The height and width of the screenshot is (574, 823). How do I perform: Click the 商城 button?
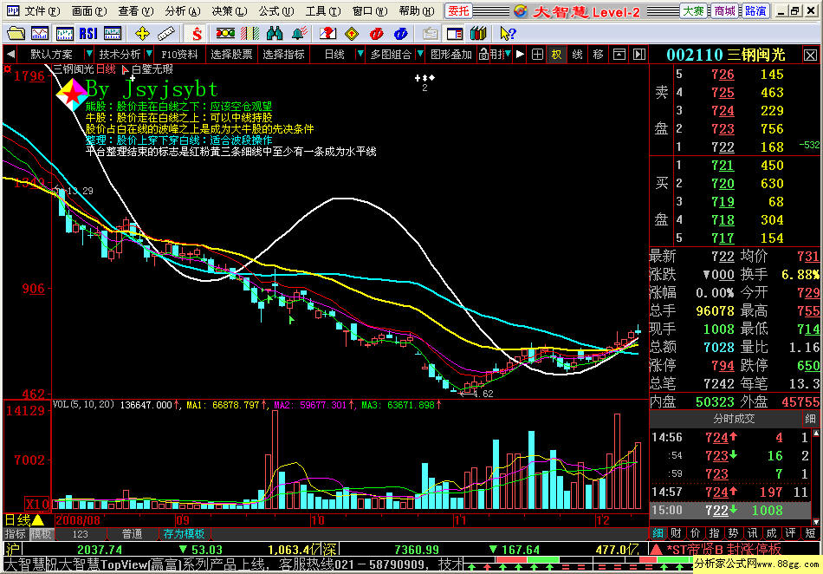click(724, 10)
